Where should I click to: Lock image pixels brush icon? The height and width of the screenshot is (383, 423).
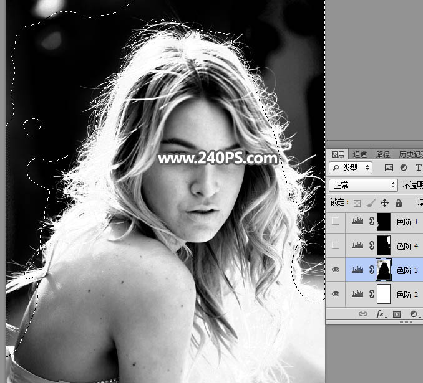(x=371, y=203)
